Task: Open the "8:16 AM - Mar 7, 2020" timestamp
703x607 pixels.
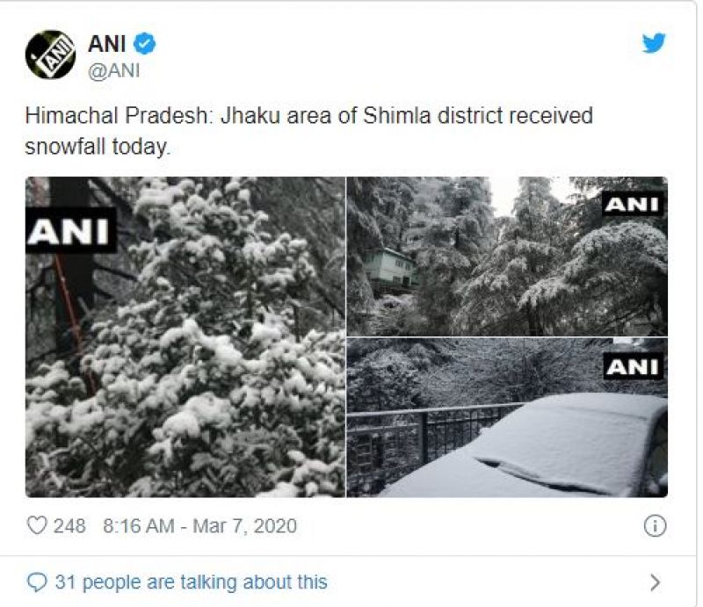Action: 199,526
